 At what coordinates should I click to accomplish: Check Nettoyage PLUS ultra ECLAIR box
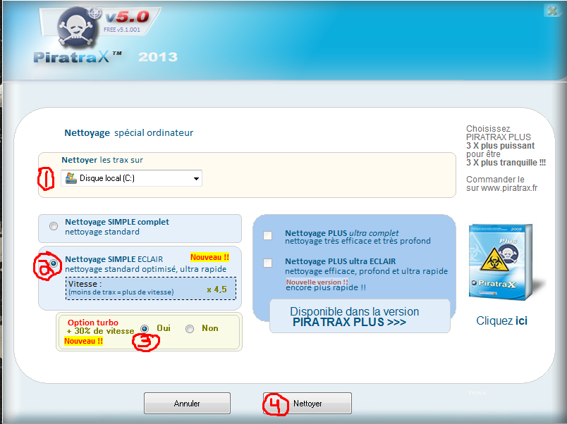267,263
